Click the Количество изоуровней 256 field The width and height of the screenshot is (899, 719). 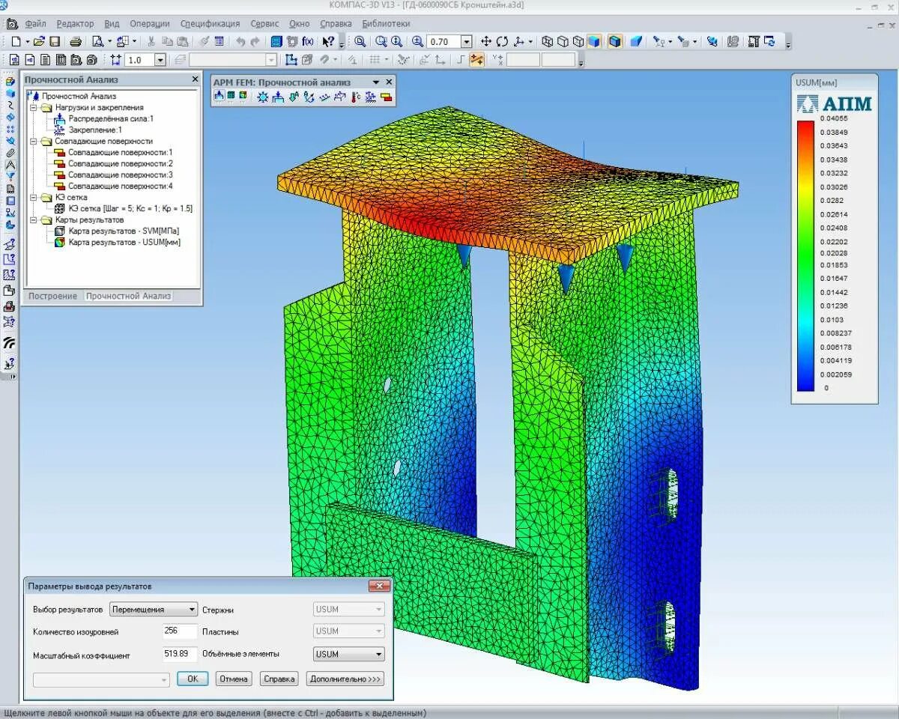coord(180,631)
